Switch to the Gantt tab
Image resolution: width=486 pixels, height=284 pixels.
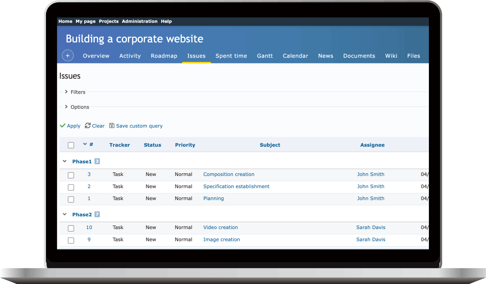[x=265, y=56]
